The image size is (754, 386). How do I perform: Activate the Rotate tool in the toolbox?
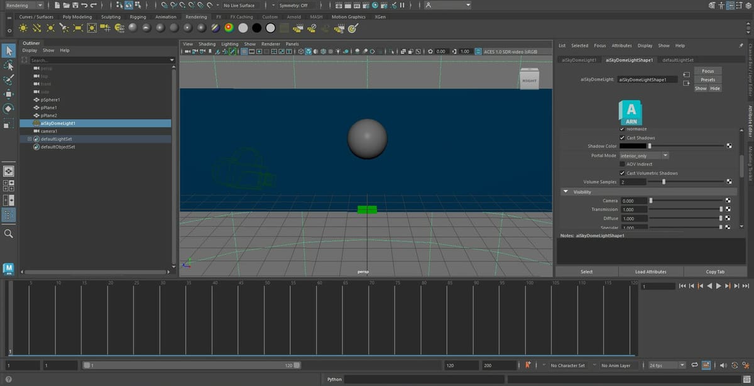[9, 109]
